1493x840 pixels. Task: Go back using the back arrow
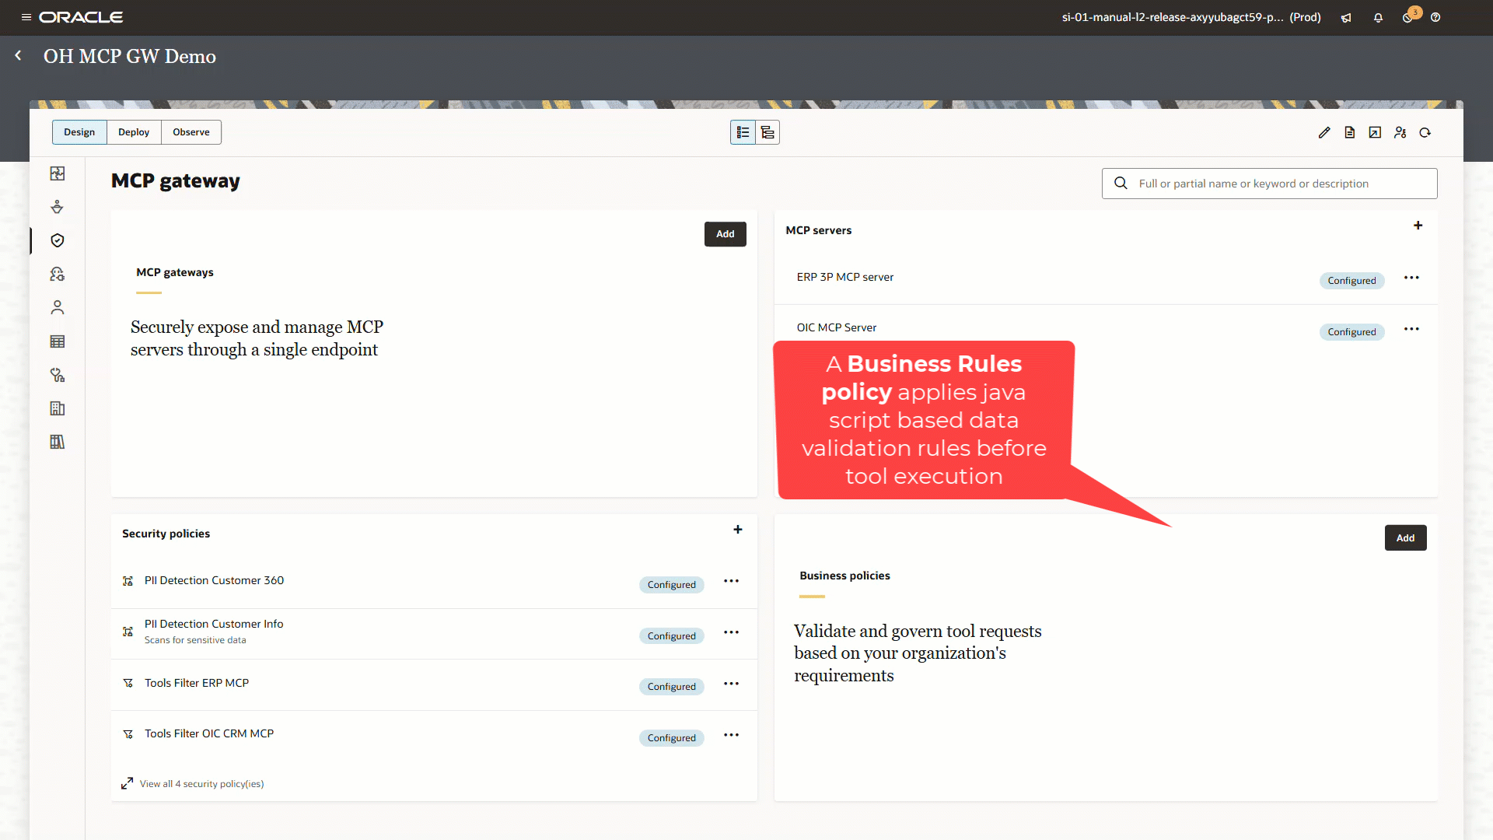point(18,56)
